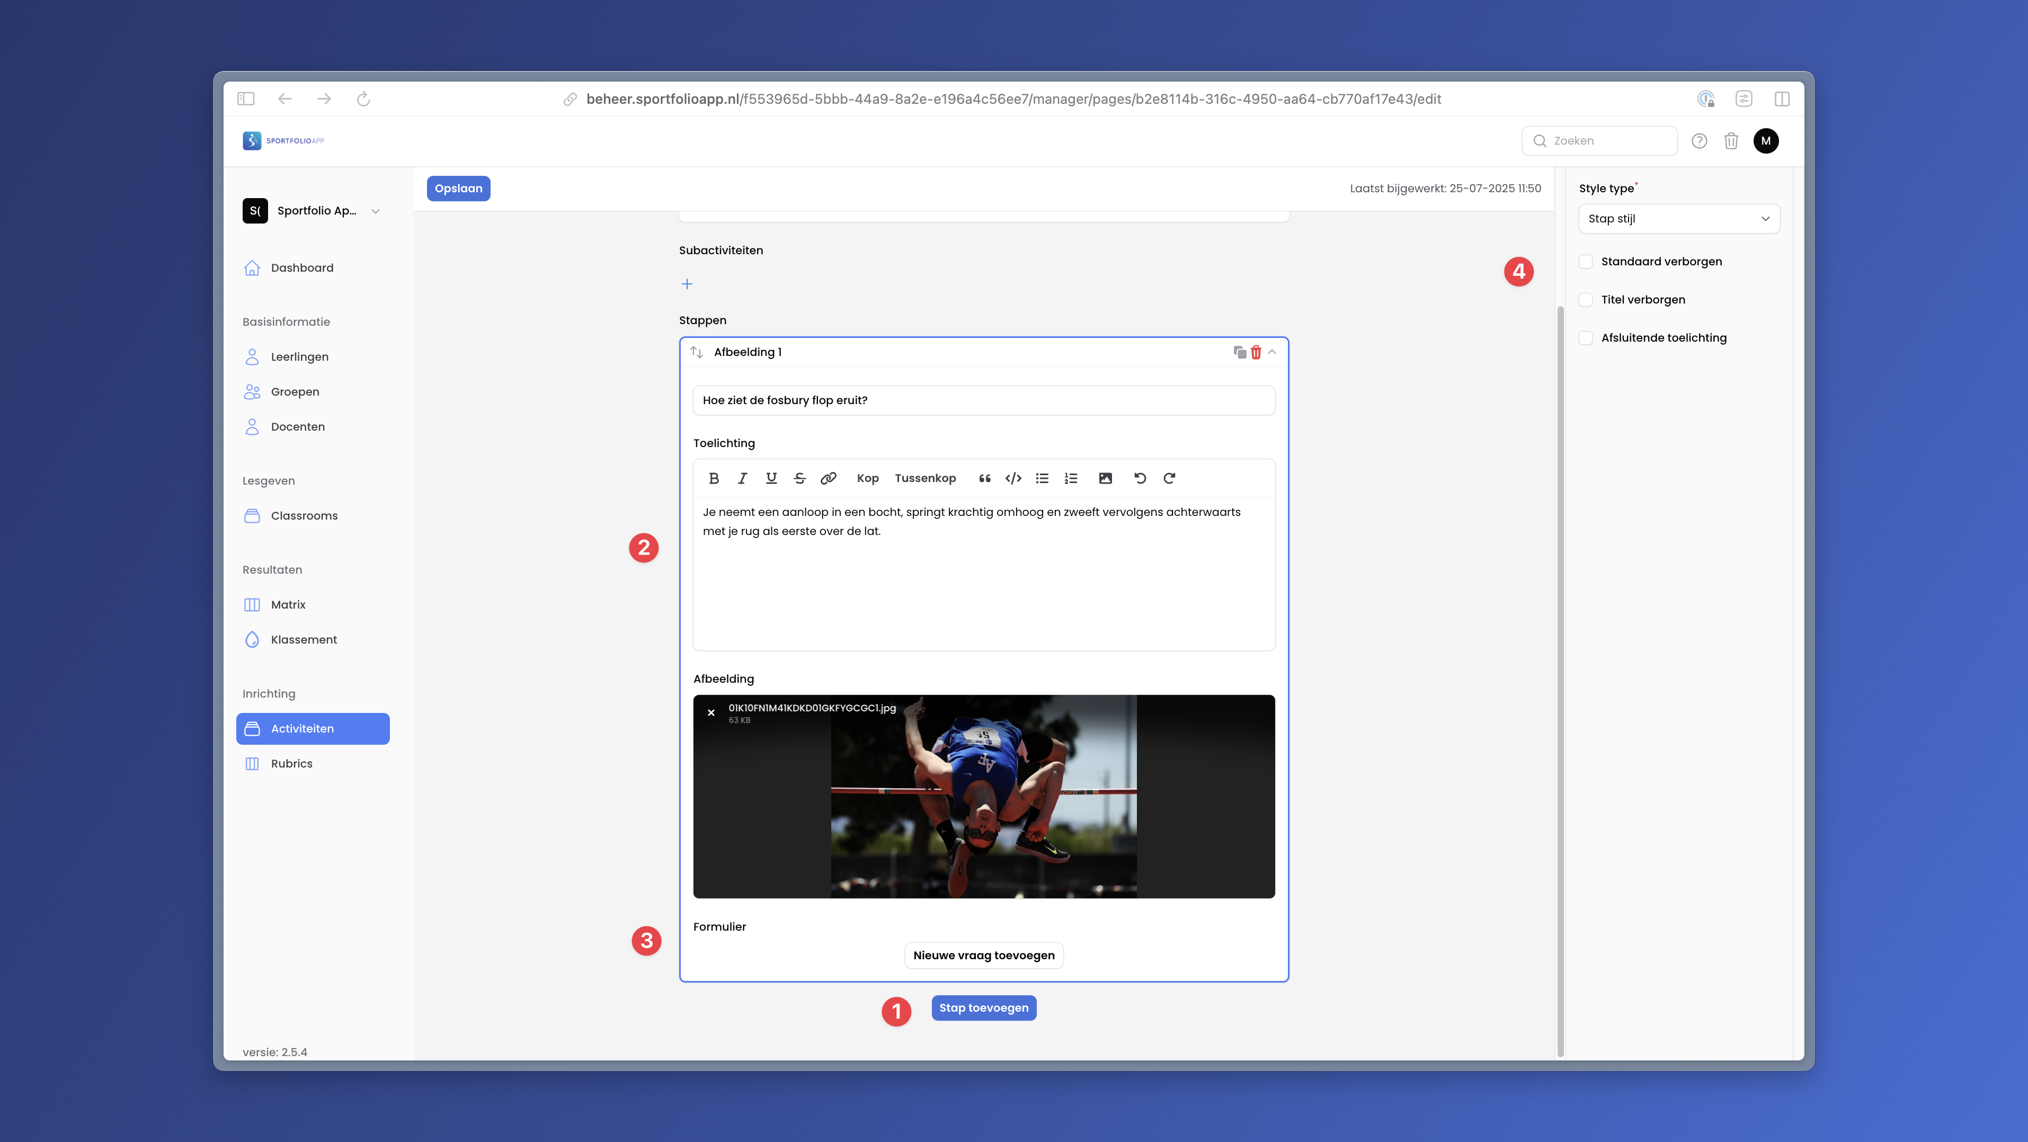Insert a blockquote with the quote icon
The image size is (2028, 1142).
(984, 478)
